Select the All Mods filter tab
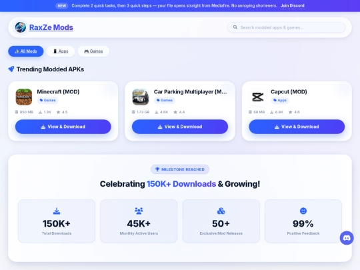The image size is (360, 270). point(26,51)
